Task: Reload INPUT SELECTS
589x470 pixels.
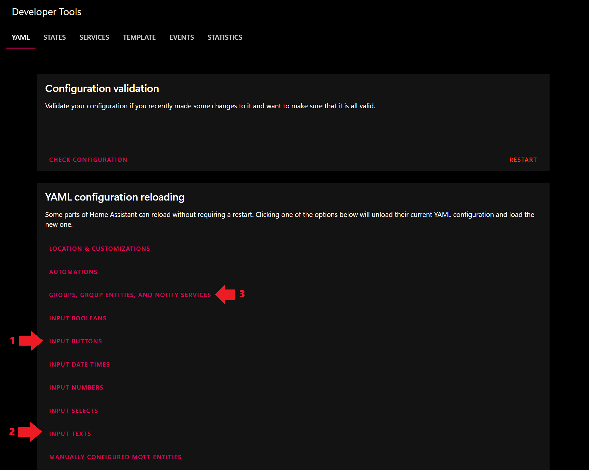Action: (74, 411)
